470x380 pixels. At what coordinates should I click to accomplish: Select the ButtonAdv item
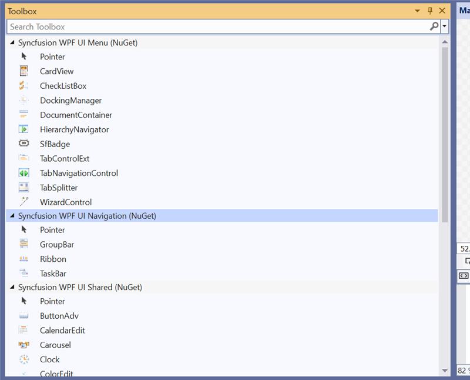[x=59, y=316]
